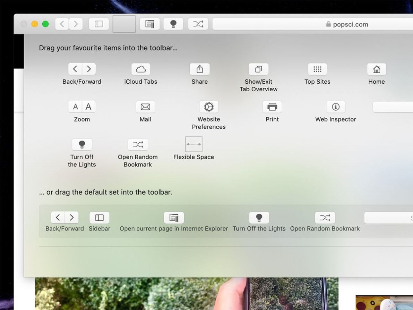Click the Website Preferences gear icon
The image size is (413, 310).
coord(208,107)
